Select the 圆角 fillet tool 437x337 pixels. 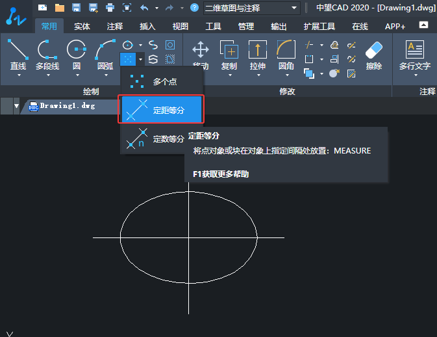tap(286, 54)
